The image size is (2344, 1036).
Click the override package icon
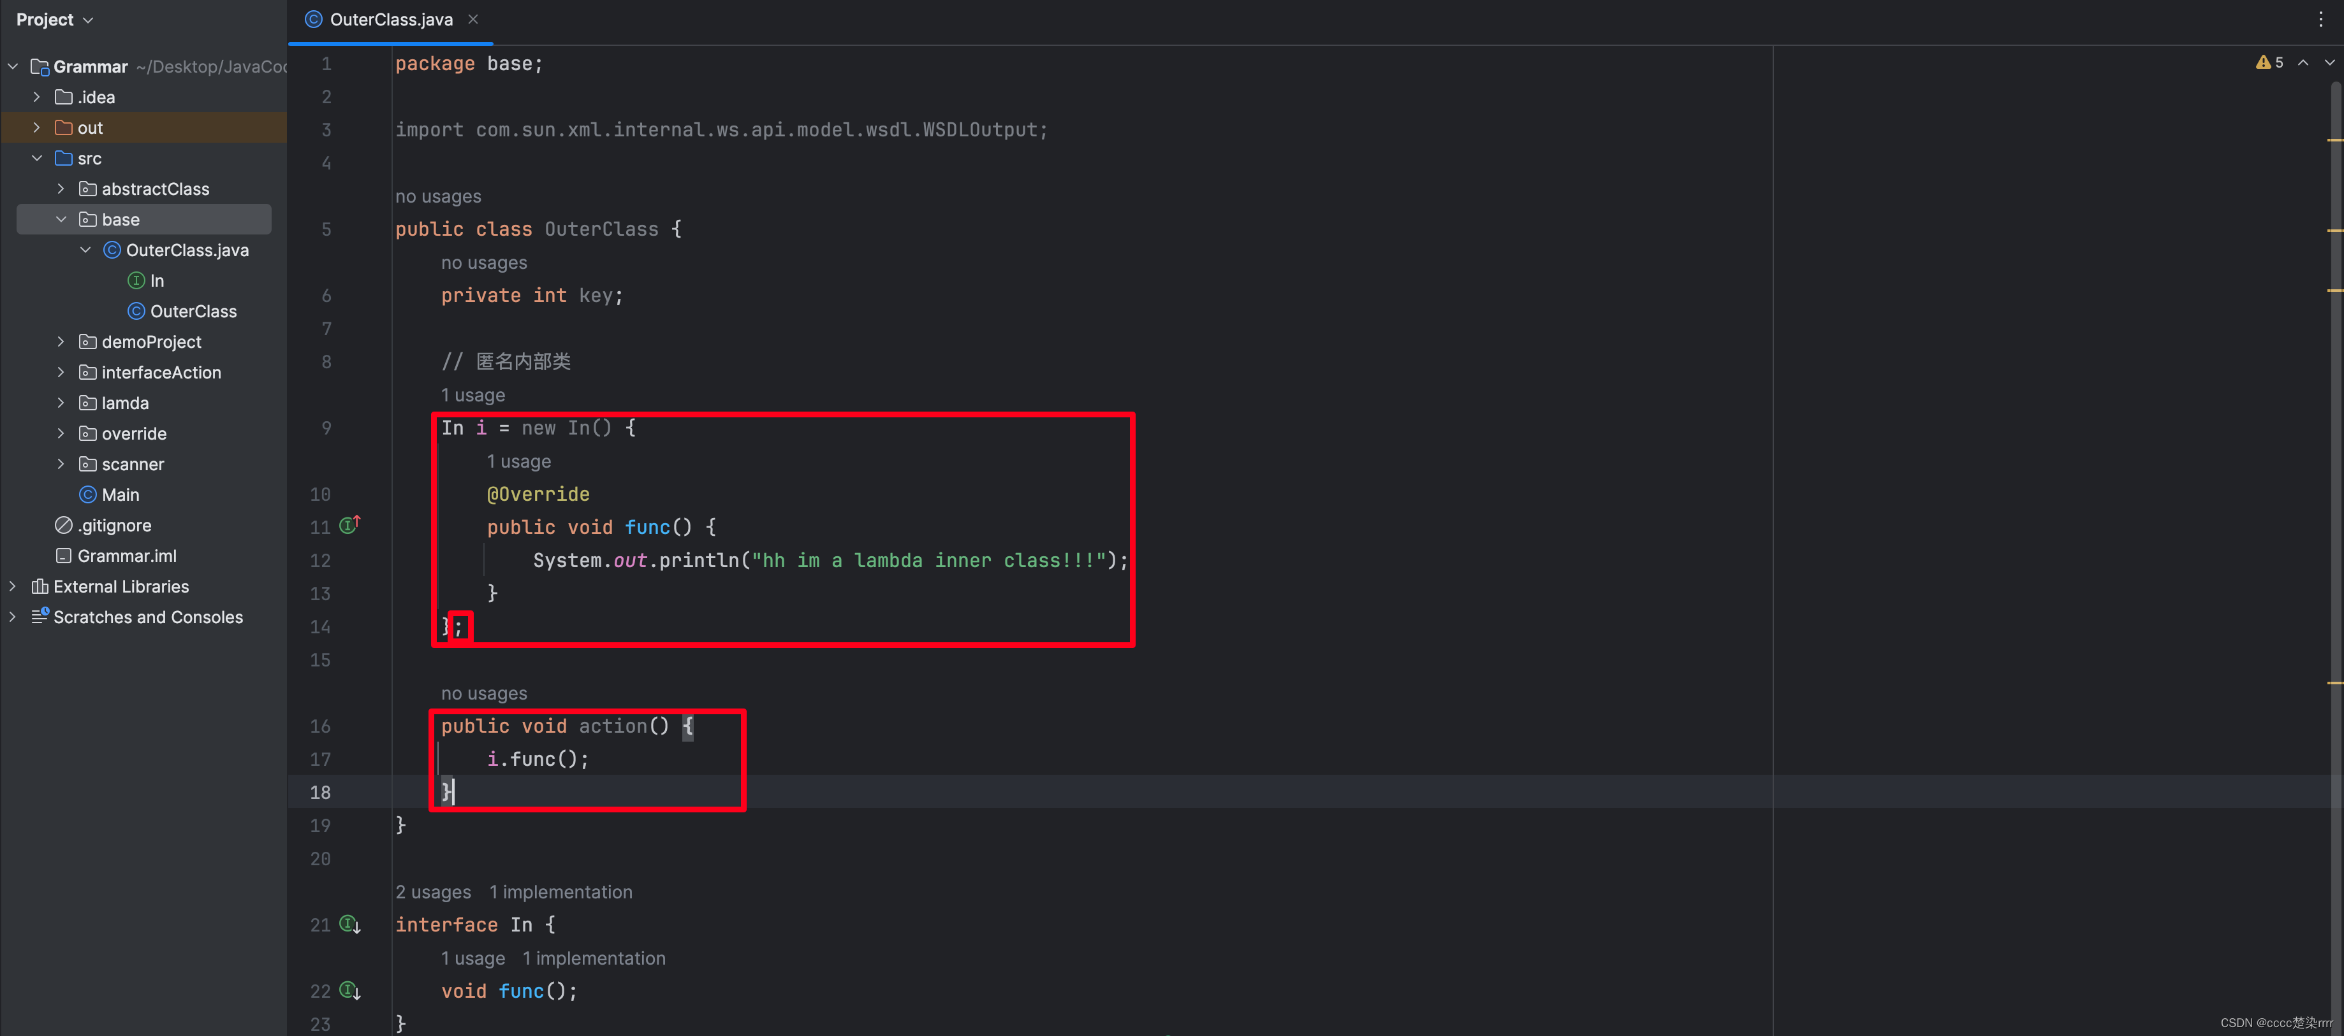point(88,434)
